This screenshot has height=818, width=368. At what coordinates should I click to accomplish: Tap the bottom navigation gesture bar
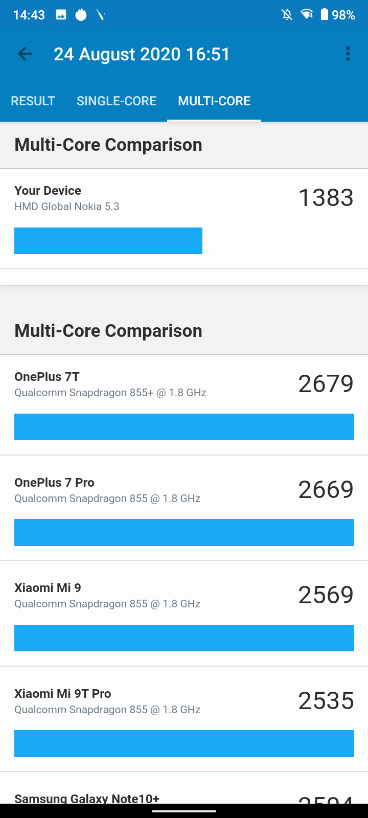[184, 811]
